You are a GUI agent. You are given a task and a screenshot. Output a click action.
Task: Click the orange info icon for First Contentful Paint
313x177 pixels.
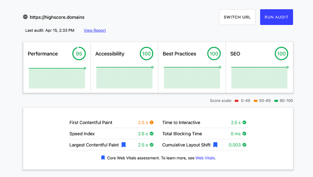[x=151, y=122]
